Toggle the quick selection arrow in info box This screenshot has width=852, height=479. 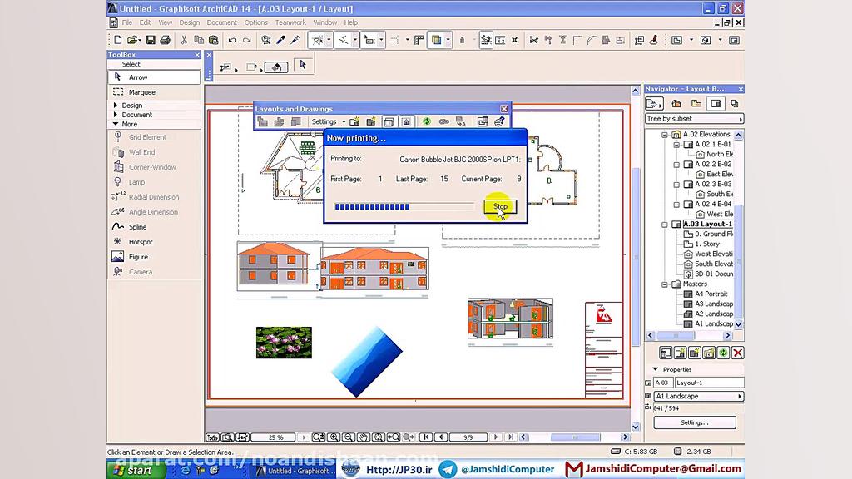(x=303, y=65)
